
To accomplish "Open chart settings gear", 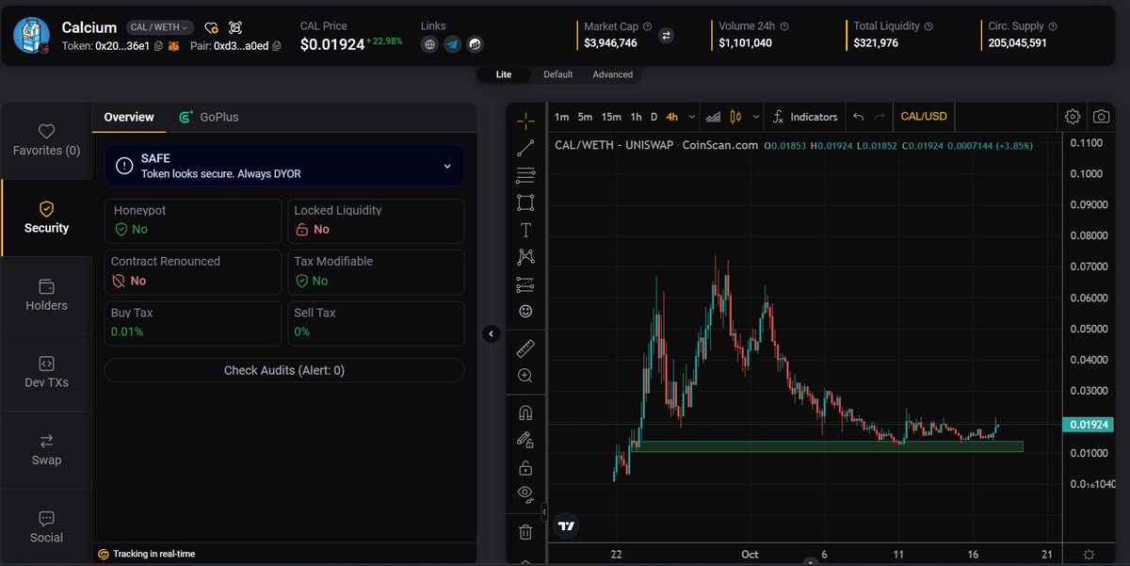I will (1073, 117).
